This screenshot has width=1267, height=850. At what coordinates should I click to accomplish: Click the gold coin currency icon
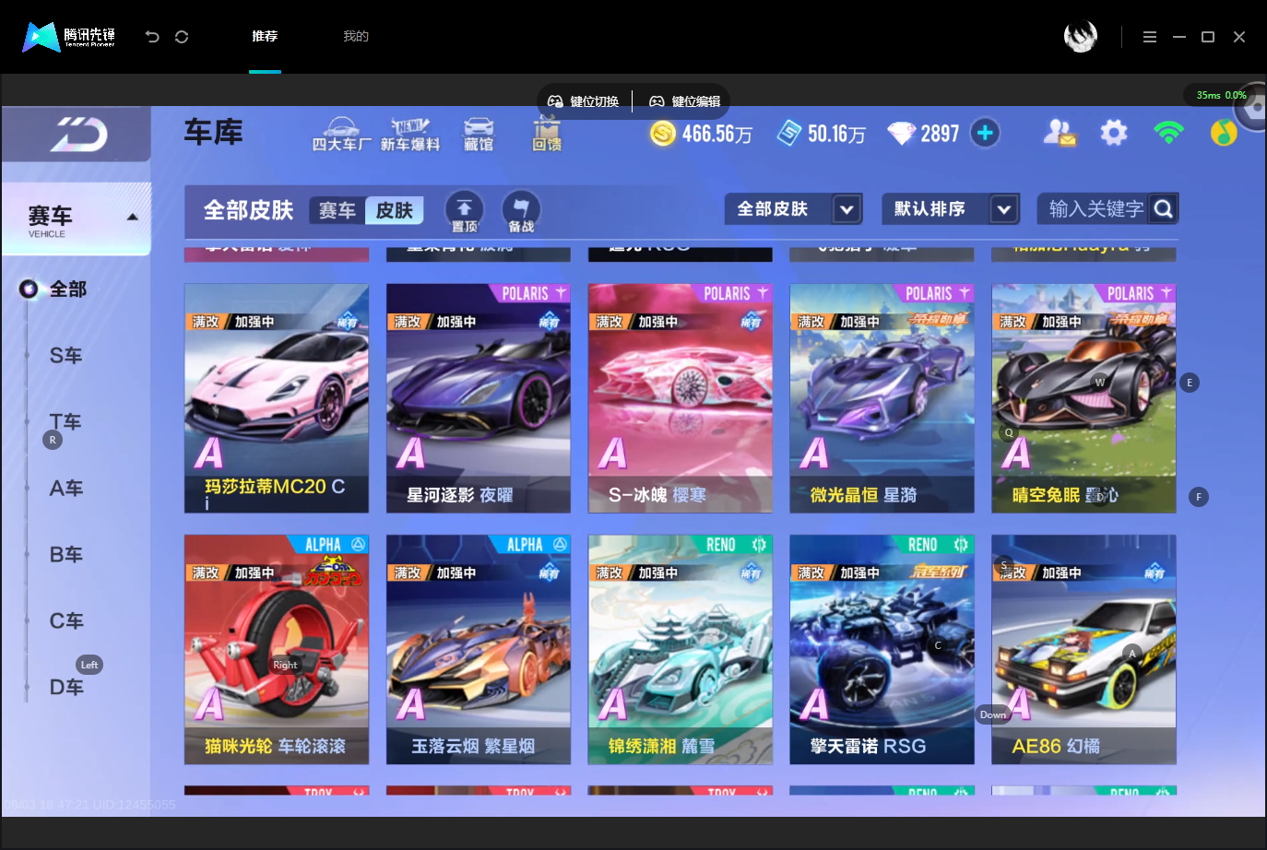click(663, 134)
